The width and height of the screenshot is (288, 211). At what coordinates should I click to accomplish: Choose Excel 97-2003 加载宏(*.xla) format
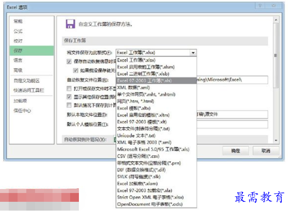(156, 190)
